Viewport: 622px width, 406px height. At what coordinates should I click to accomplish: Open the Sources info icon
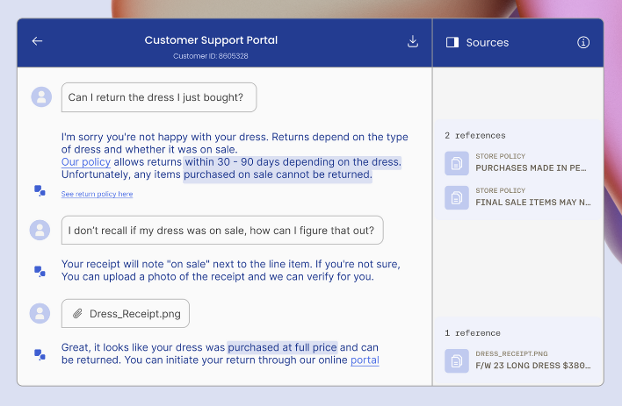[583, 42]
